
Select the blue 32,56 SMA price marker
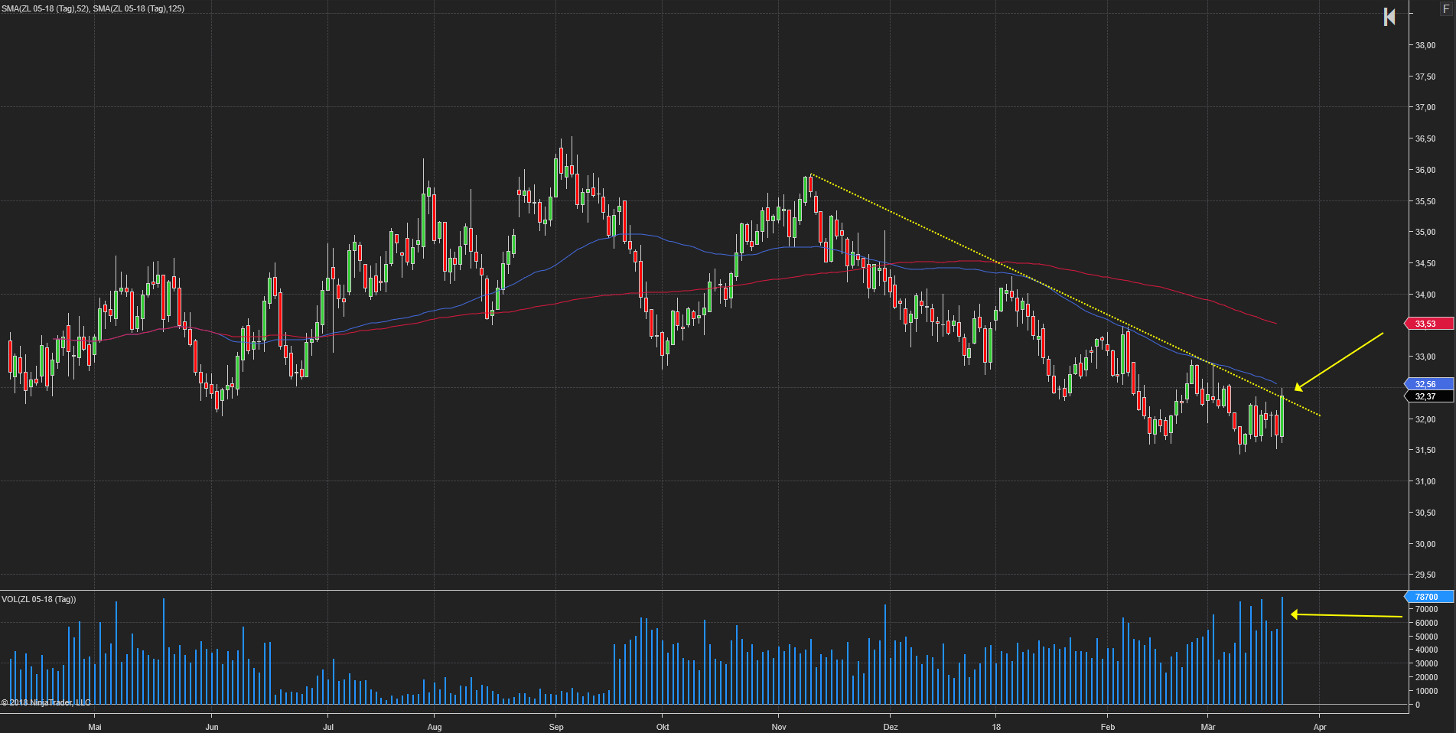tap(1429, 383)
